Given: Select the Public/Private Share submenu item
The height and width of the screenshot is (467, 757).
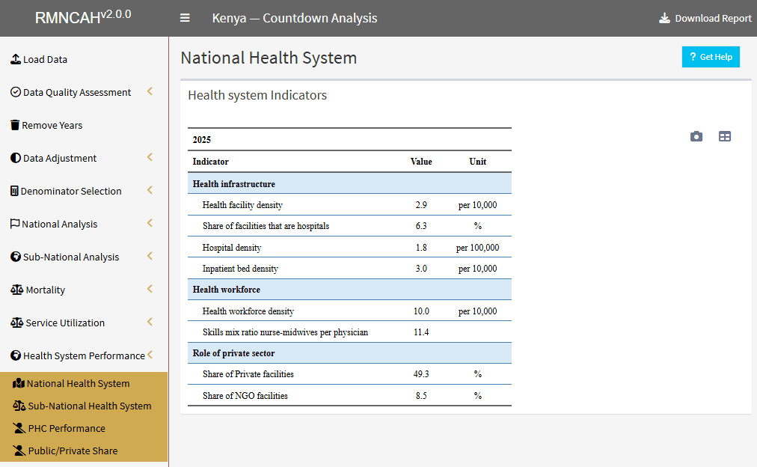Looking at the screenshot, I should pos(84,450).
